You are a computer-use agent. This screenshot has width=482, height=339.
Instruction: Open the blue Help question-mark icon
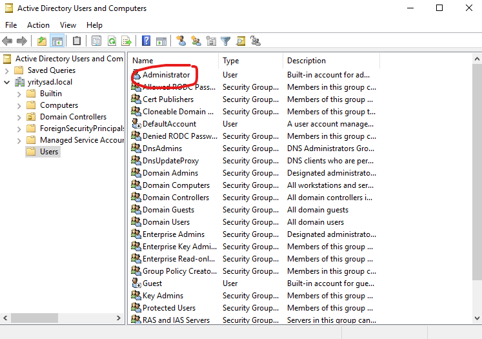pos(146,41)
